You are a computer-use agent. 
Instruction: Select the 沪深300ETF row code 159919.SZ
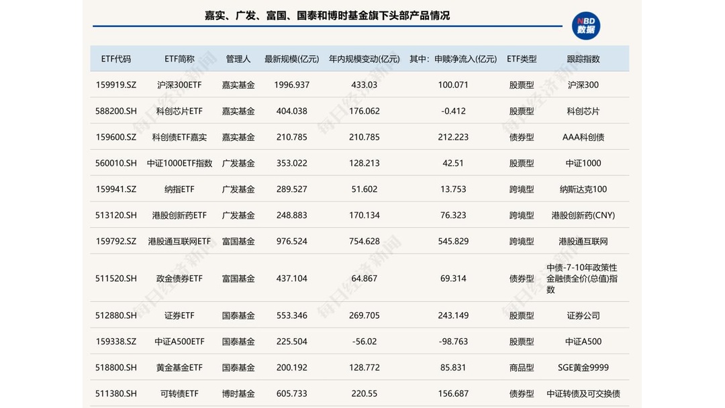coord(116,85)
